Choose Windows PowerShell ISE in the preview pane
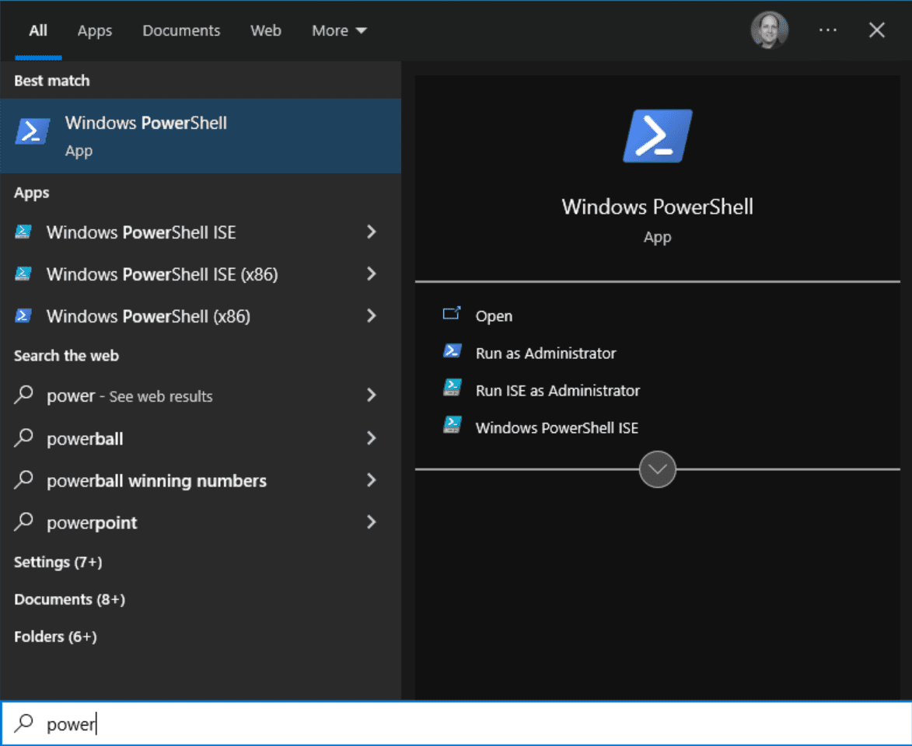Screen dimensions: 912x746 point(557,427)
